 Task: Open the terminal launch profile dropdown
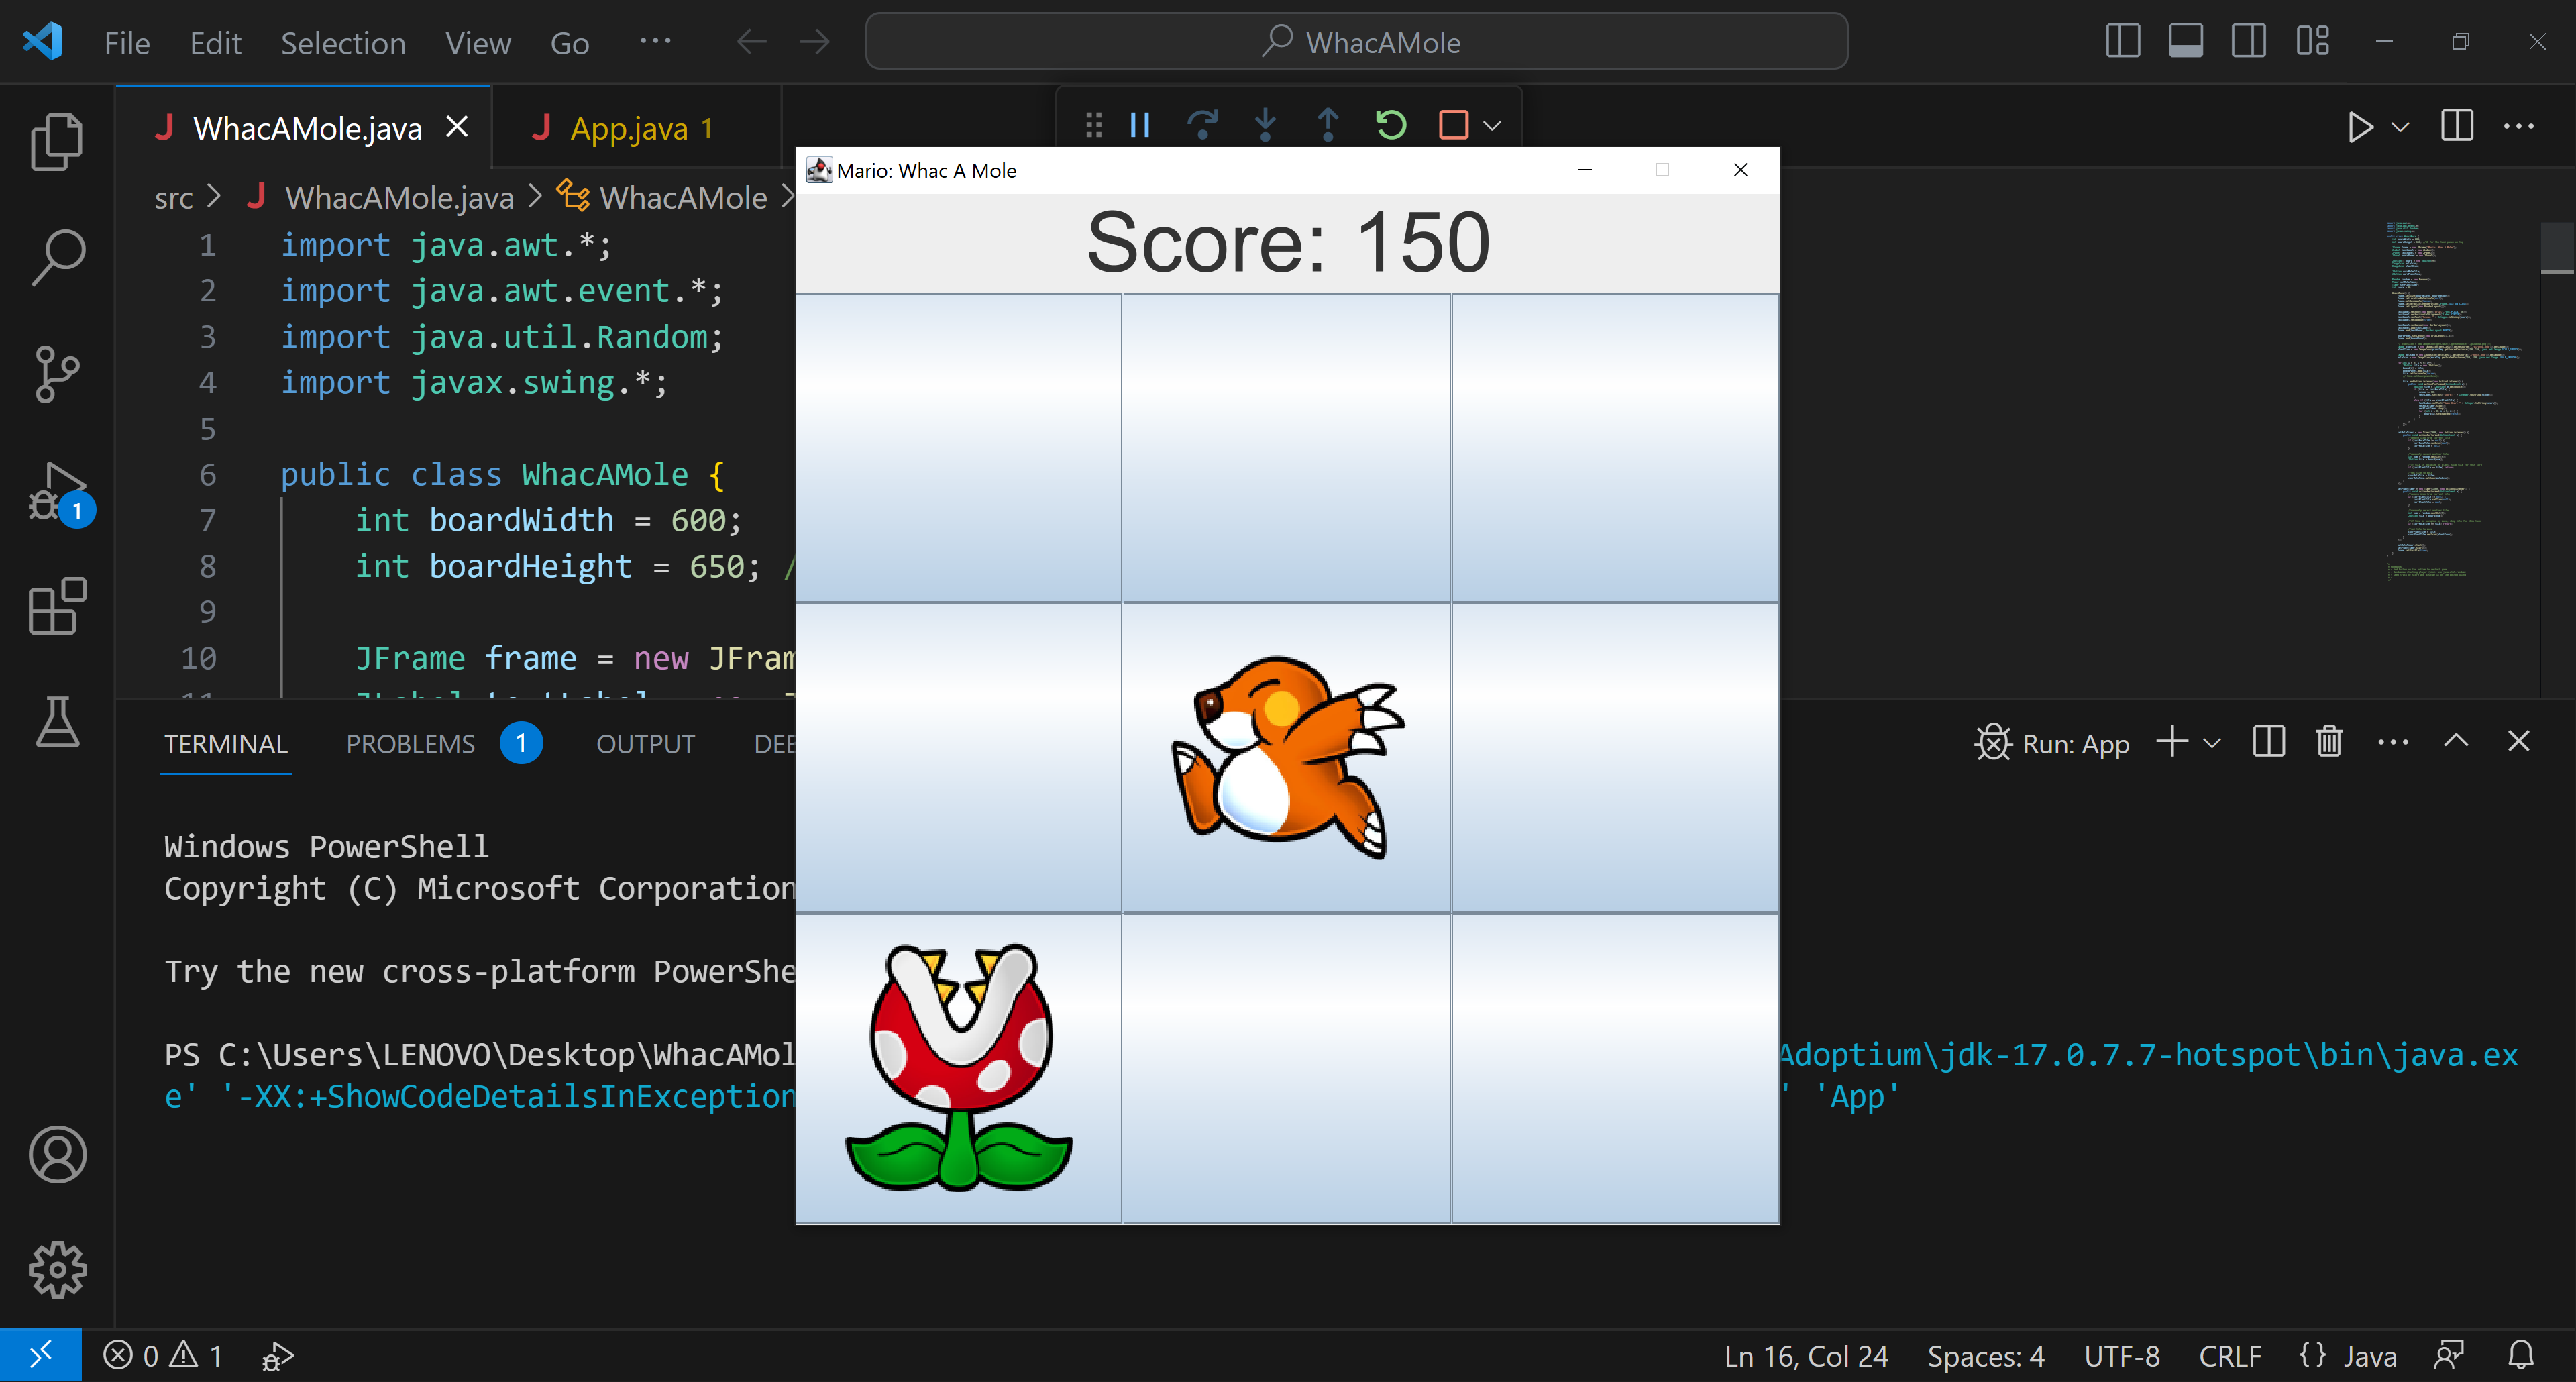[x=2212, y=743]
